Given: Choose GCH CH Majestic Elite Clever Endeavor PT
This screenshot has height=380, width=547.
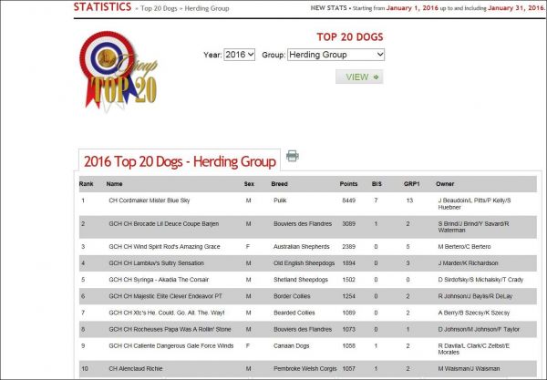Looking at the screenshot, I should pyautogui.click(x=170, y=296).
